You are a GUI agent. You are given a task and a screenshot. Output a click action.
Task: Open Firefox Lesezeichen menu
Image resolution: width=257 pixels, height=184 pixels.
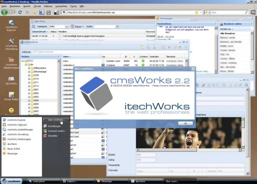(x=61, y=6)
